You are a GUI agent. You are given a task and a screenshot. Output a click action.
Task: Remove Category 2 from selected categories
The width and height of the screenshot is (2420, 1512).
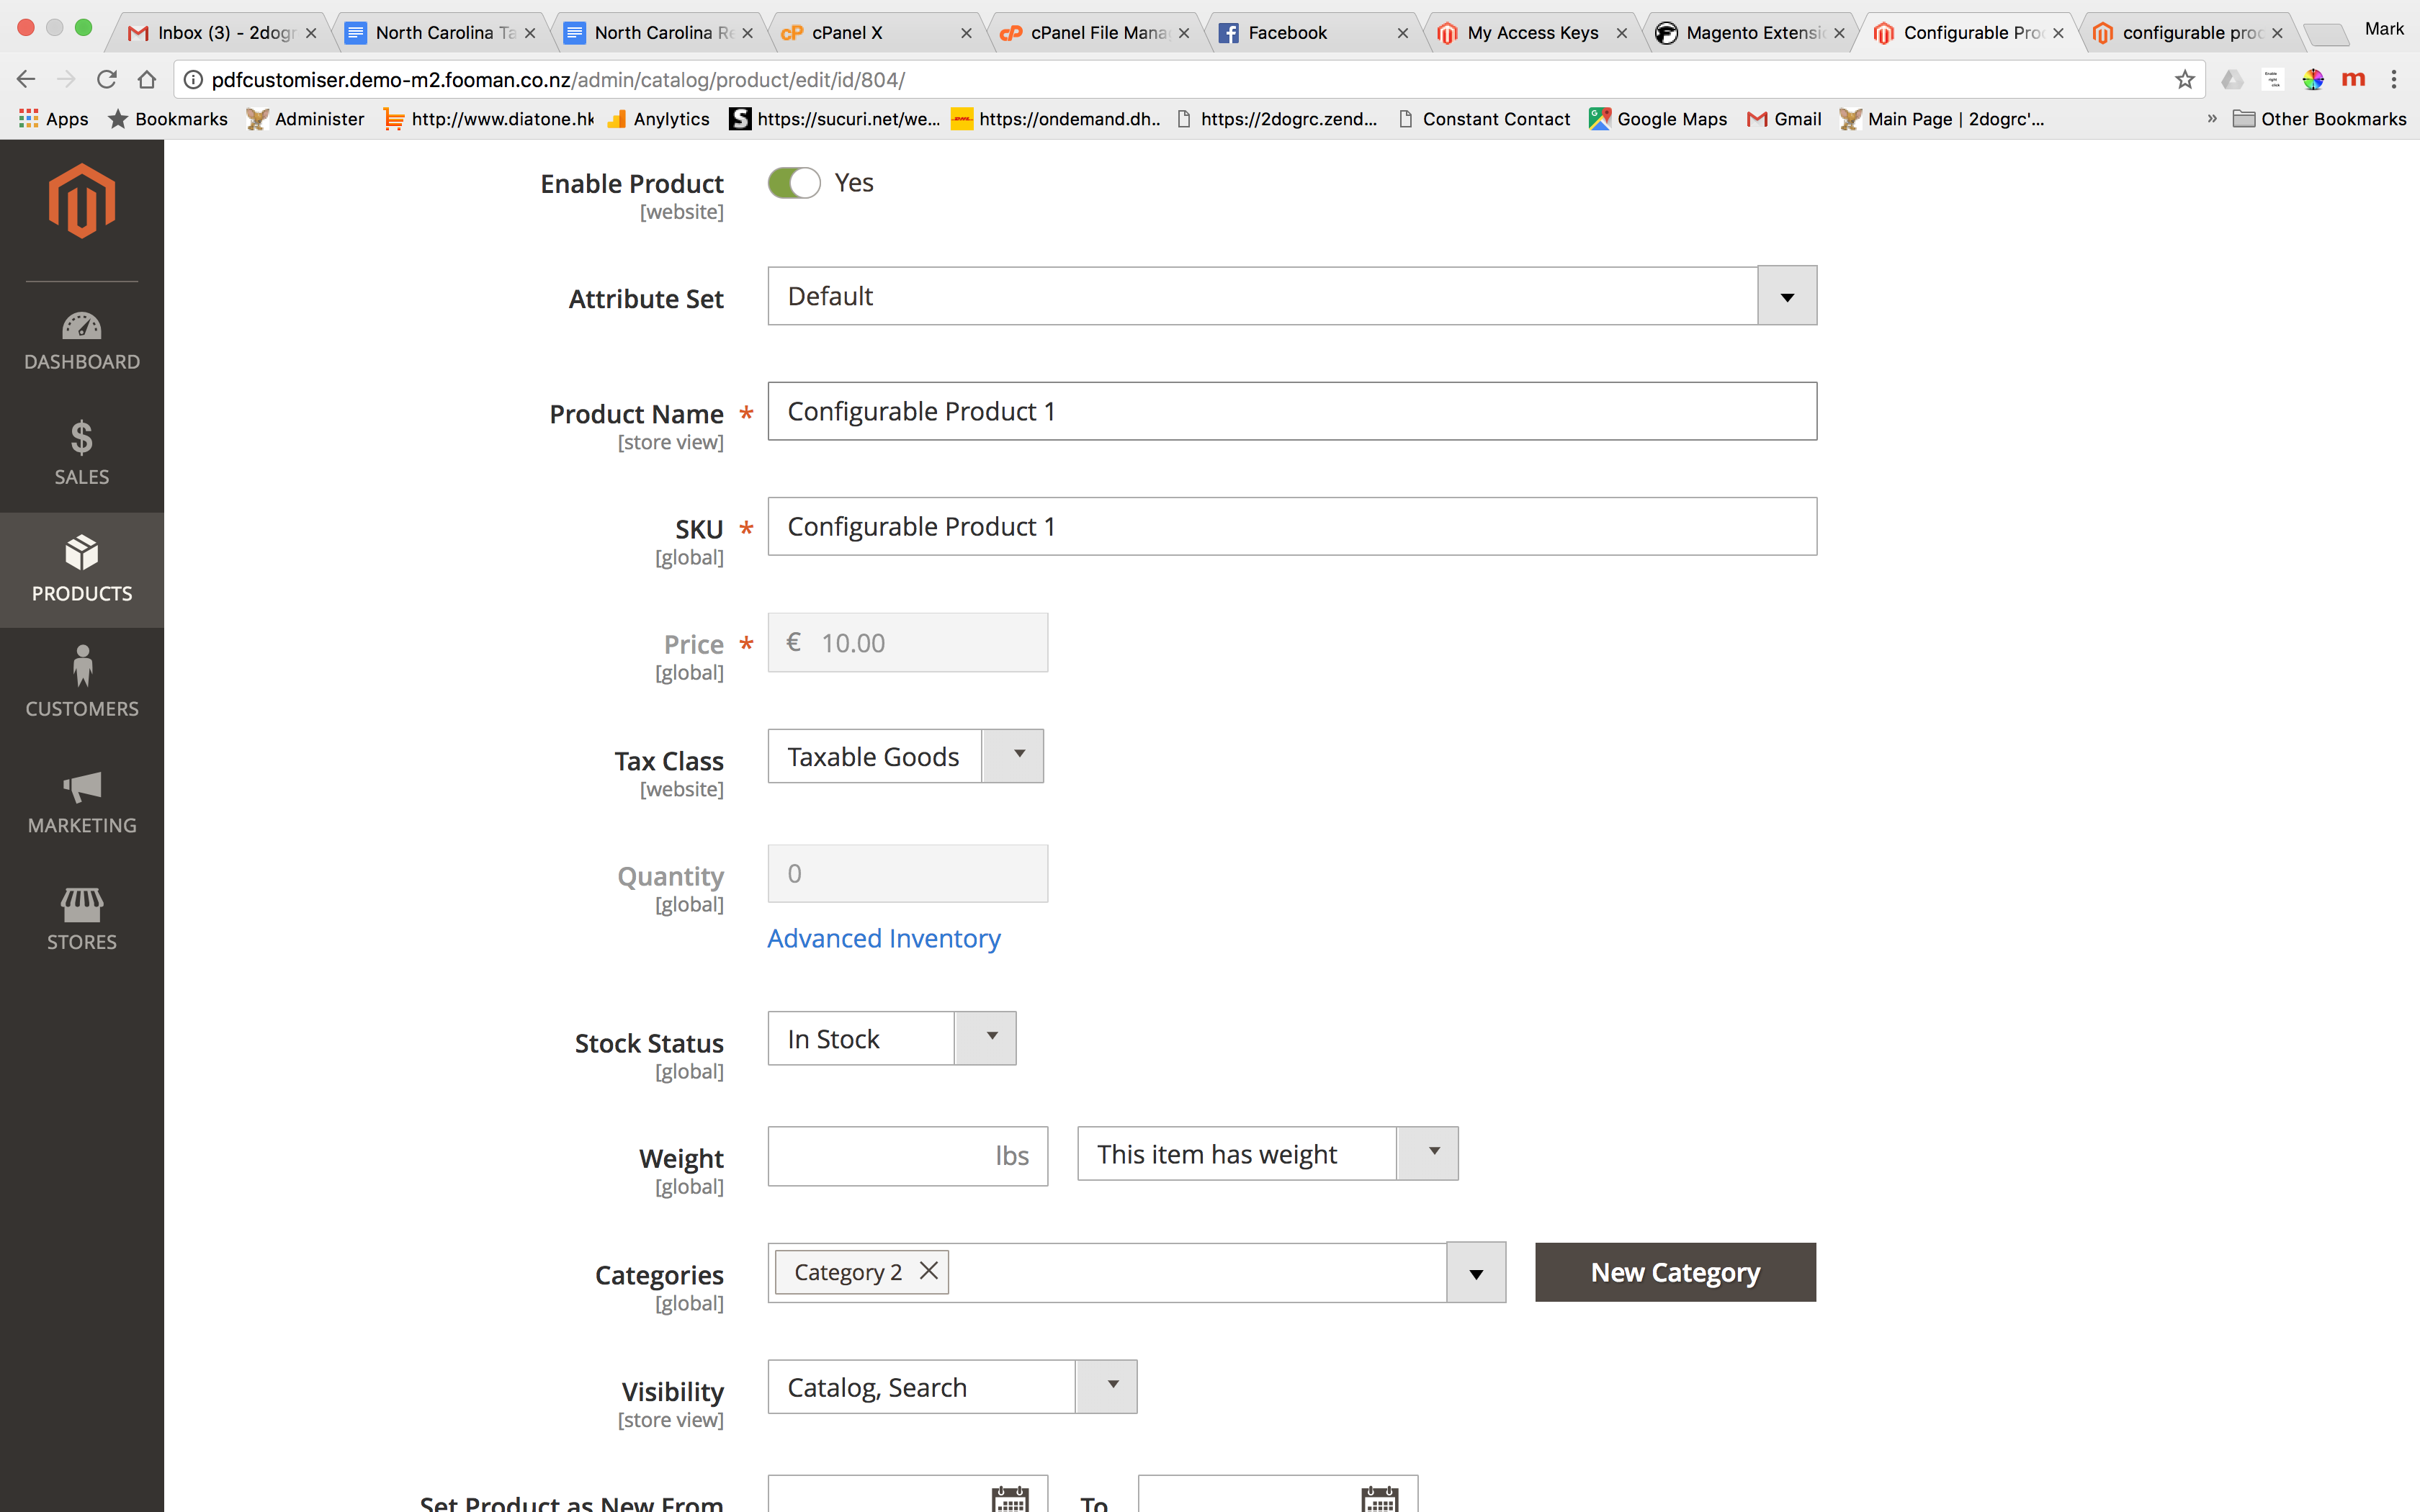point(927,1271)
